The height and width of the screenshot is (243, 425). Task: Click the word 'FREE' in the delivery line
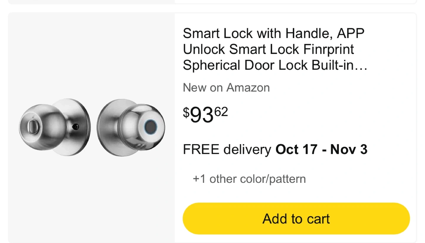[201, 150]
